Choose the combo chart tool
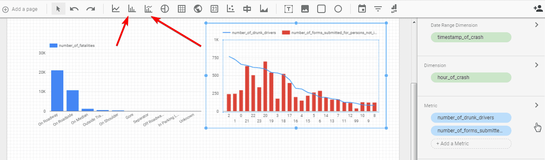Image resolution: width=545 pixels, height=160 pixels. [148, 9]
